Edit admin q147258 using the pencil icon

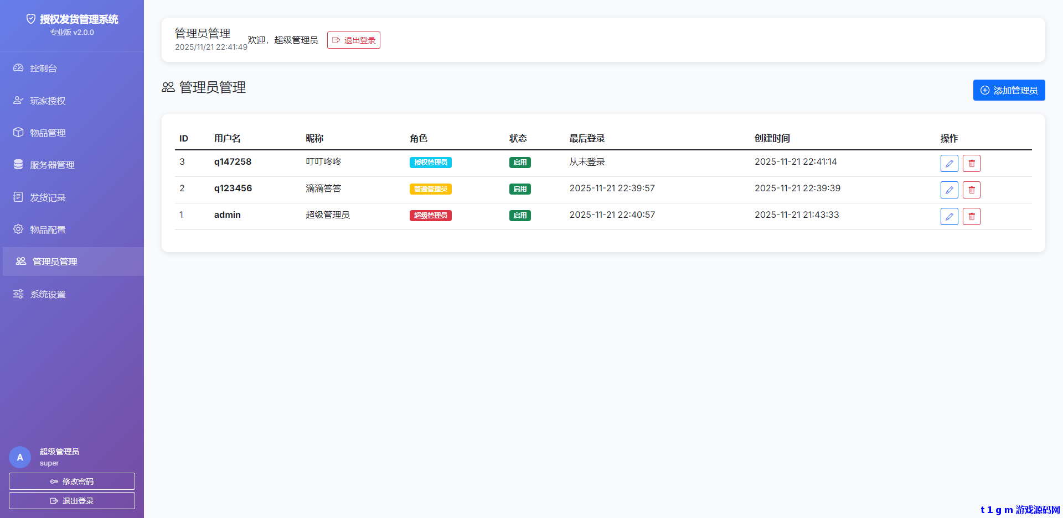(x=949, y=163)
